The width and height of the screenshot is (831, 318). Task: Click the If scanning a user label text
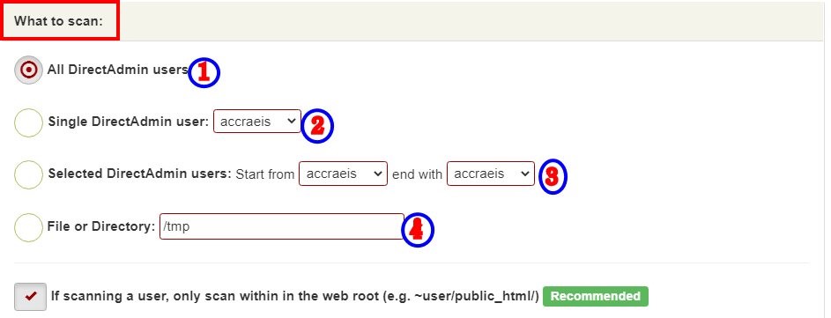tap(295, 296)
